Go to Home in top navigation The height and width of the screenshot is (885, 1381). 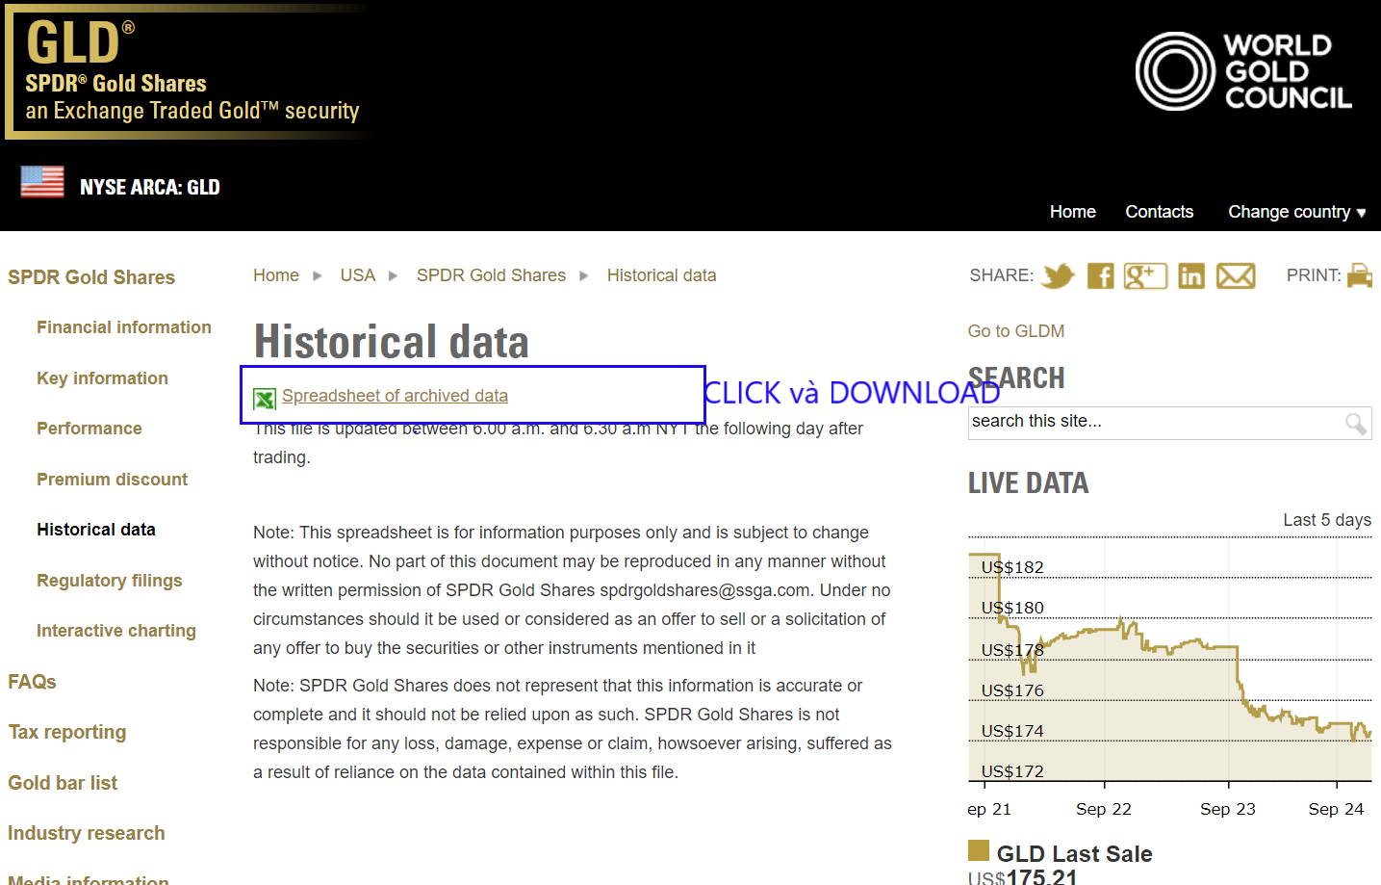click(1073, 212)
